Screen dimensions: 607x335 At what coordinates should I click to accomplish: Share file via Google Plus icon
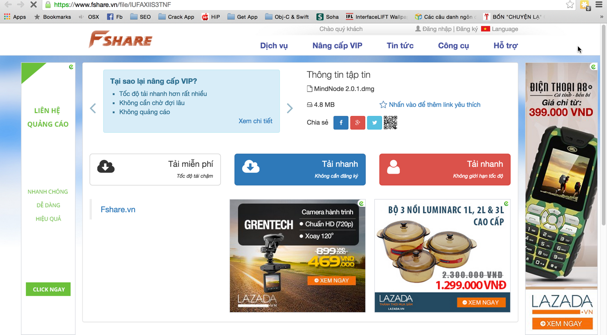(358, 123)
